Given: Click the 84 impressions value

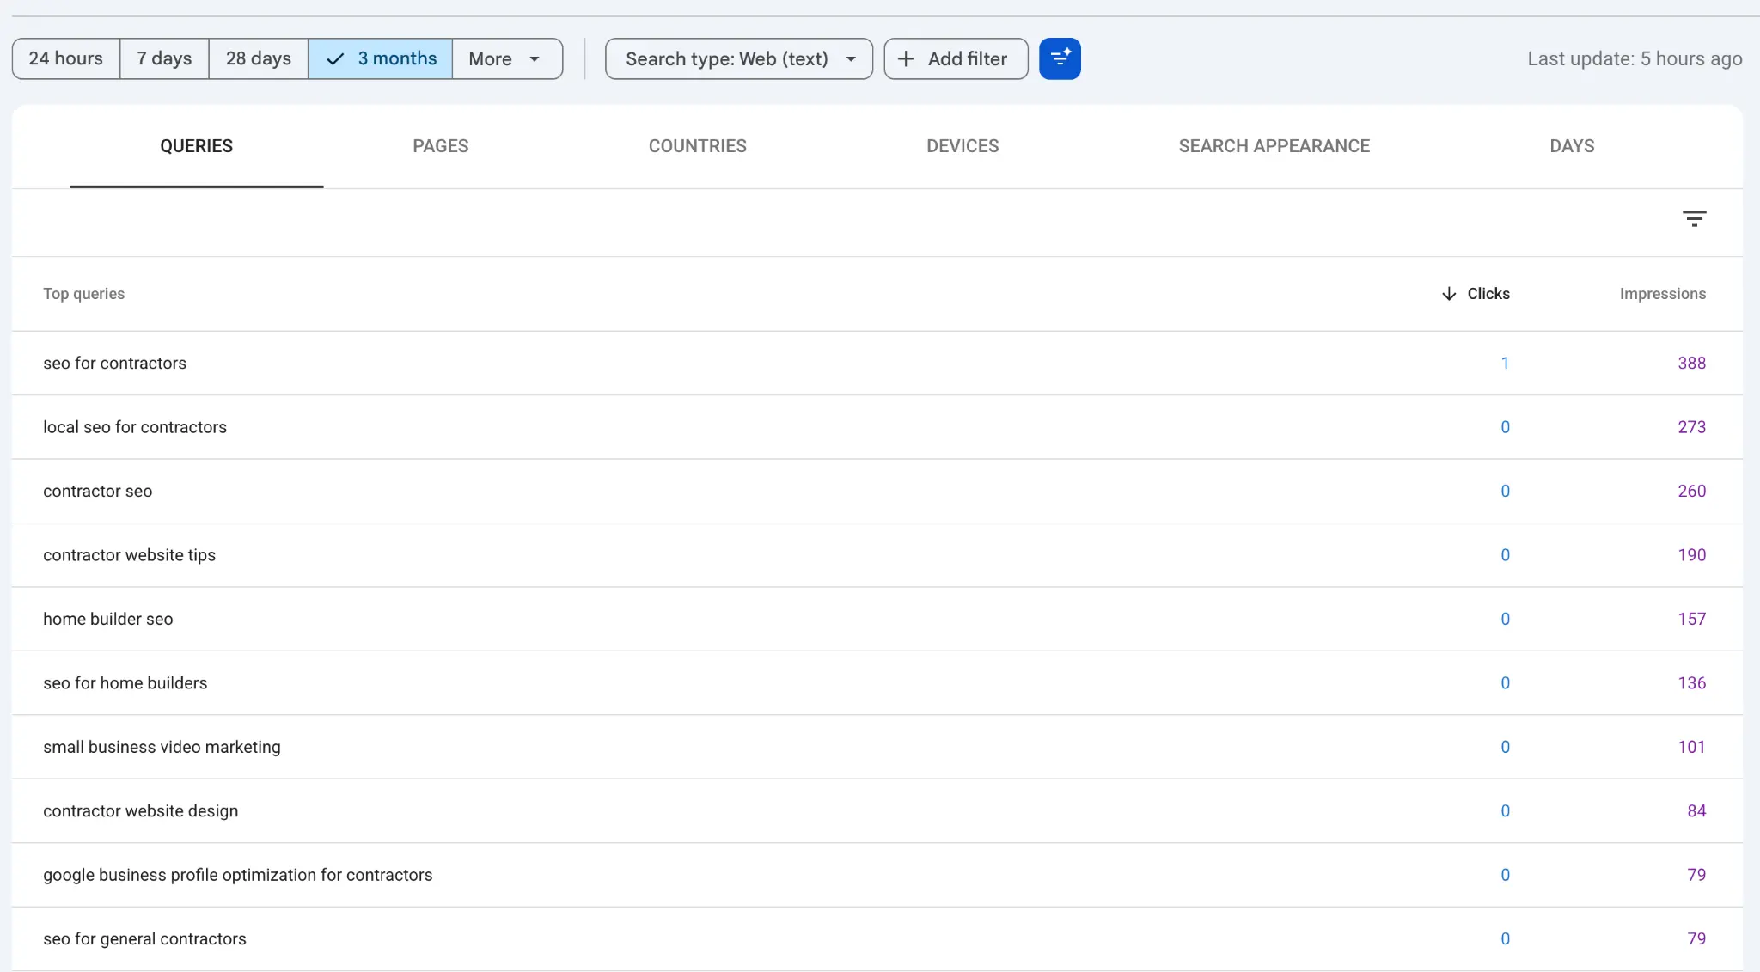Looking at the screenshot, I should pyautogui.click(x=1696, y=811).
